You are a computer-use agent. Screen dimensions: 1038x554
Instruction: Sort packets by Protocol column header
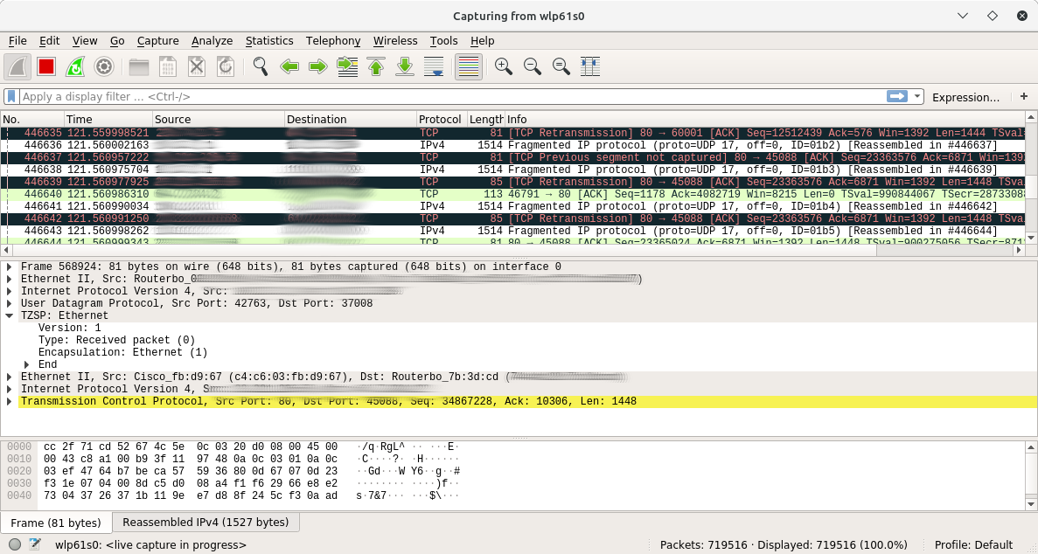click(440, 119)
